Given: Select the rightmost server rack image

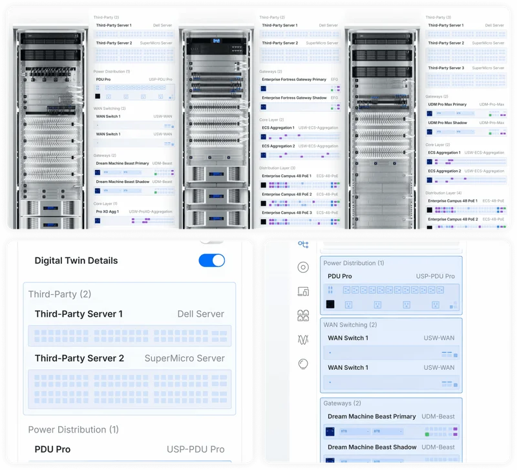Looking at the screenshot, I should click(382, 128).
